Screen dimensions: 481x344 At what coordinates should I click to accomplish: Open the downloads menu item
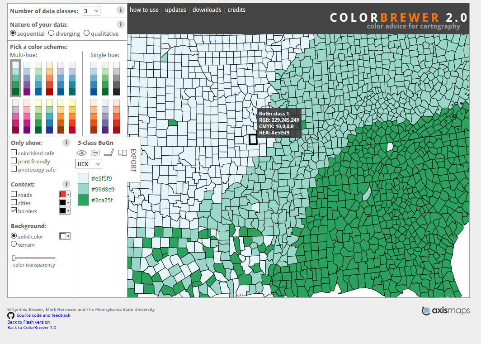click(x=207, y=9)
